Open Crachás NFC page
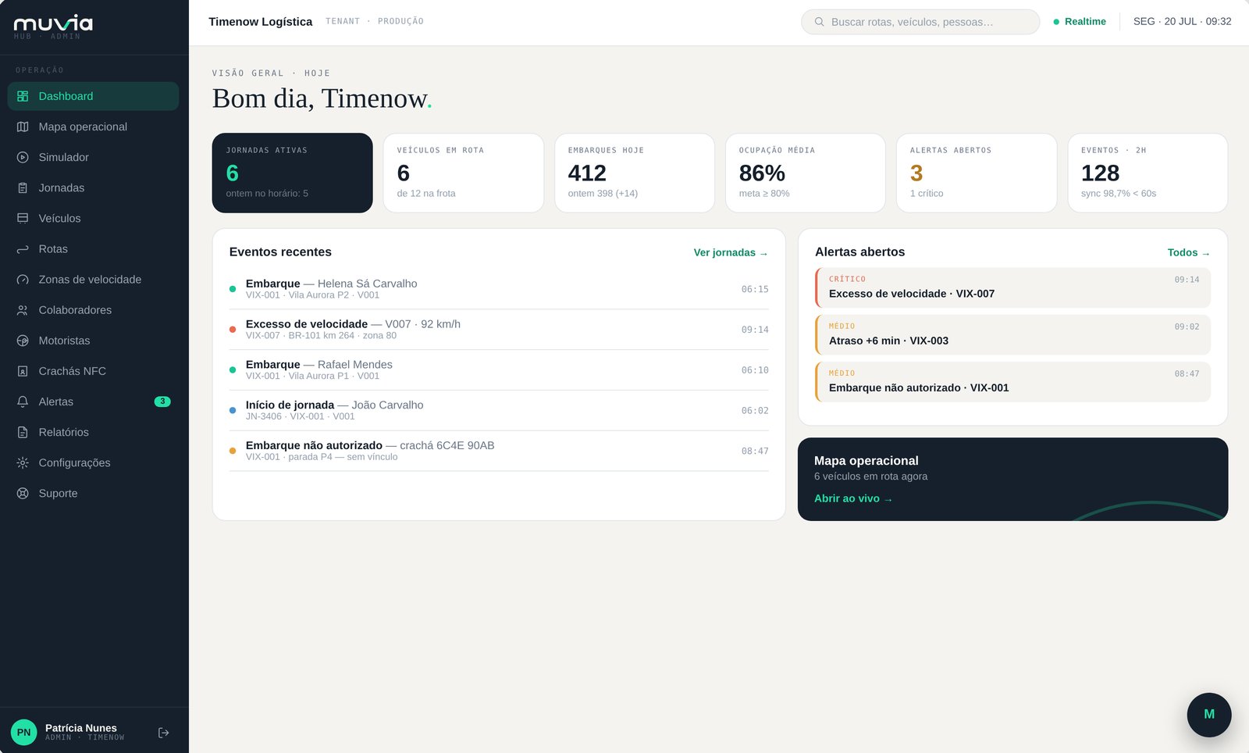This screenshot has width=1249, height=753. click(x=93, y=371)
